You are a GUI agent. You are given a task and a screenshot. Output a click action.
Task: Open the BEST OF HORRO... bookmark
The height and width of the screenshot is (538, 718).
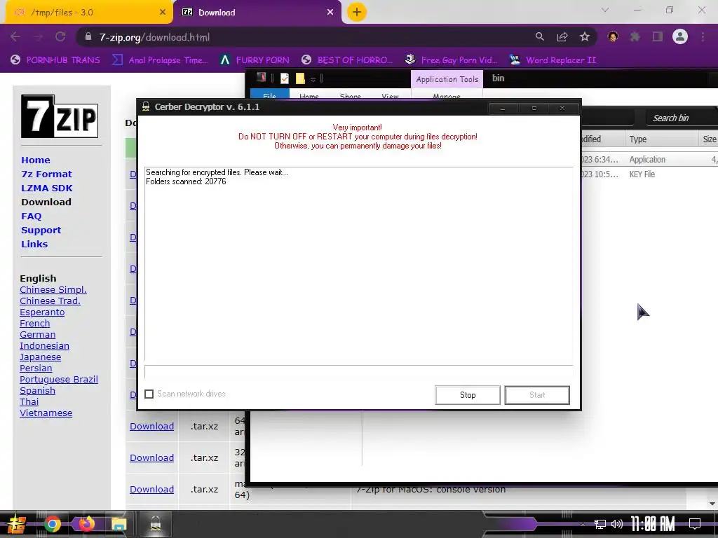point(347,60)
